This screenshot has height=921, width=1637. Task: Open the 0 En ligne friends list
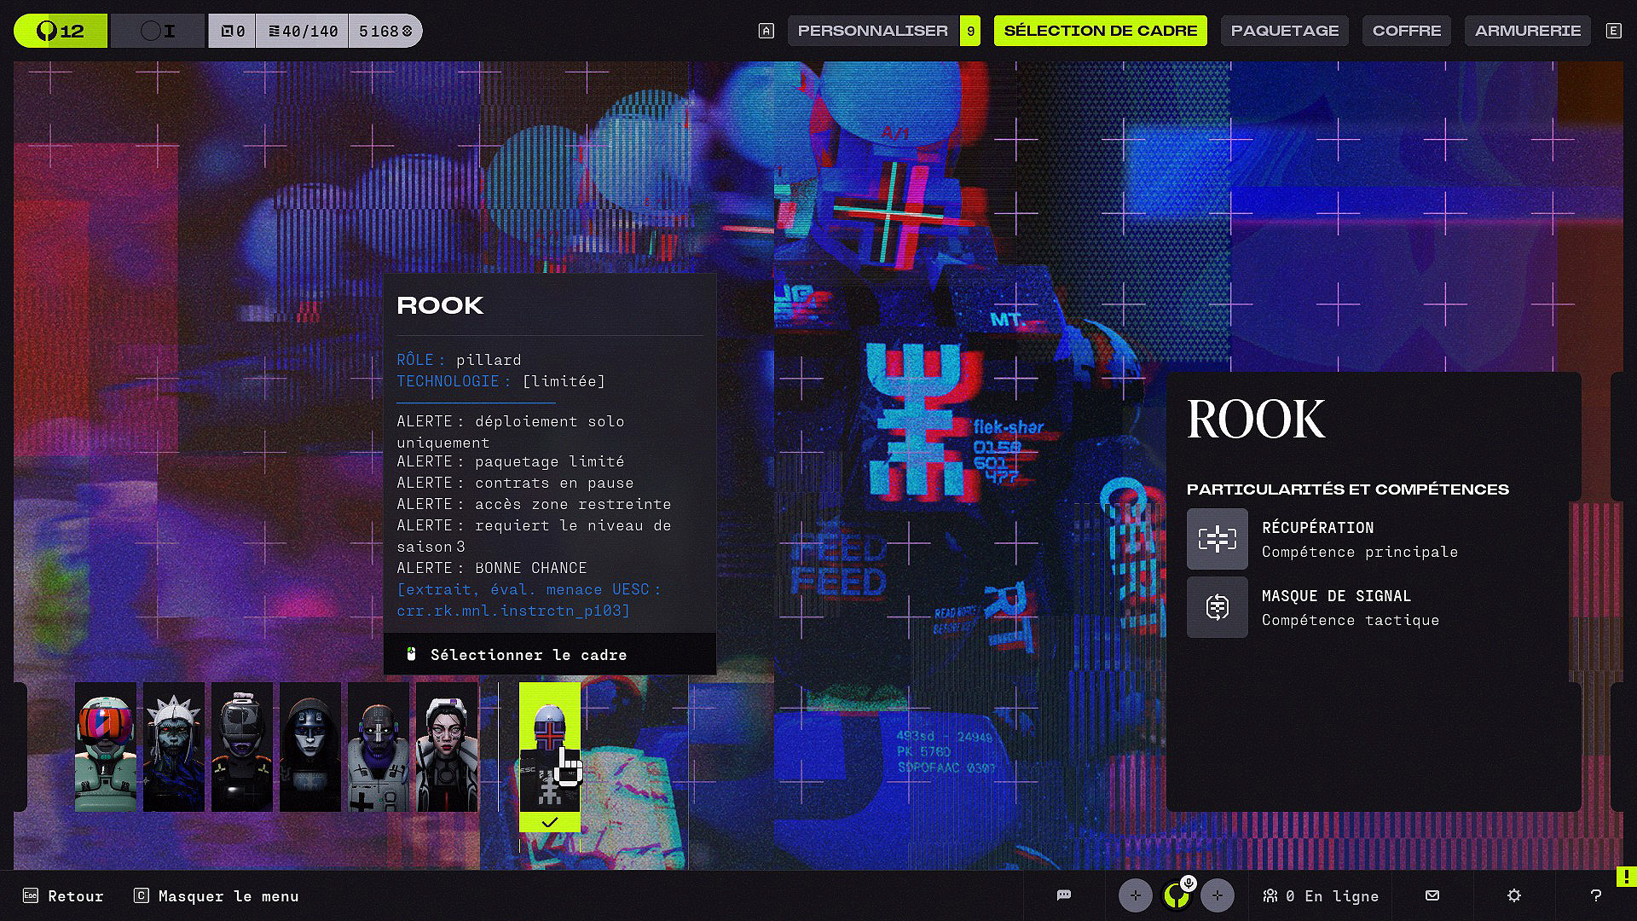pyautogui.click(x=1321, y=896)
